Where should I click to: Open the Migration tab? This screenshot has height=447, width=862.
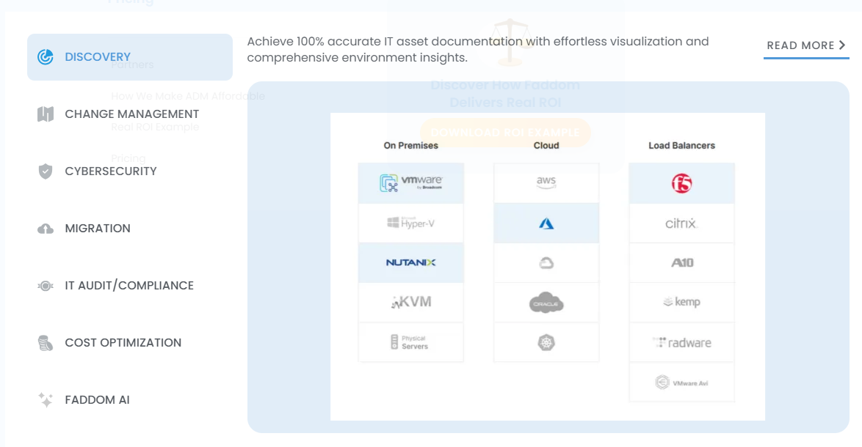click(130, 228)
